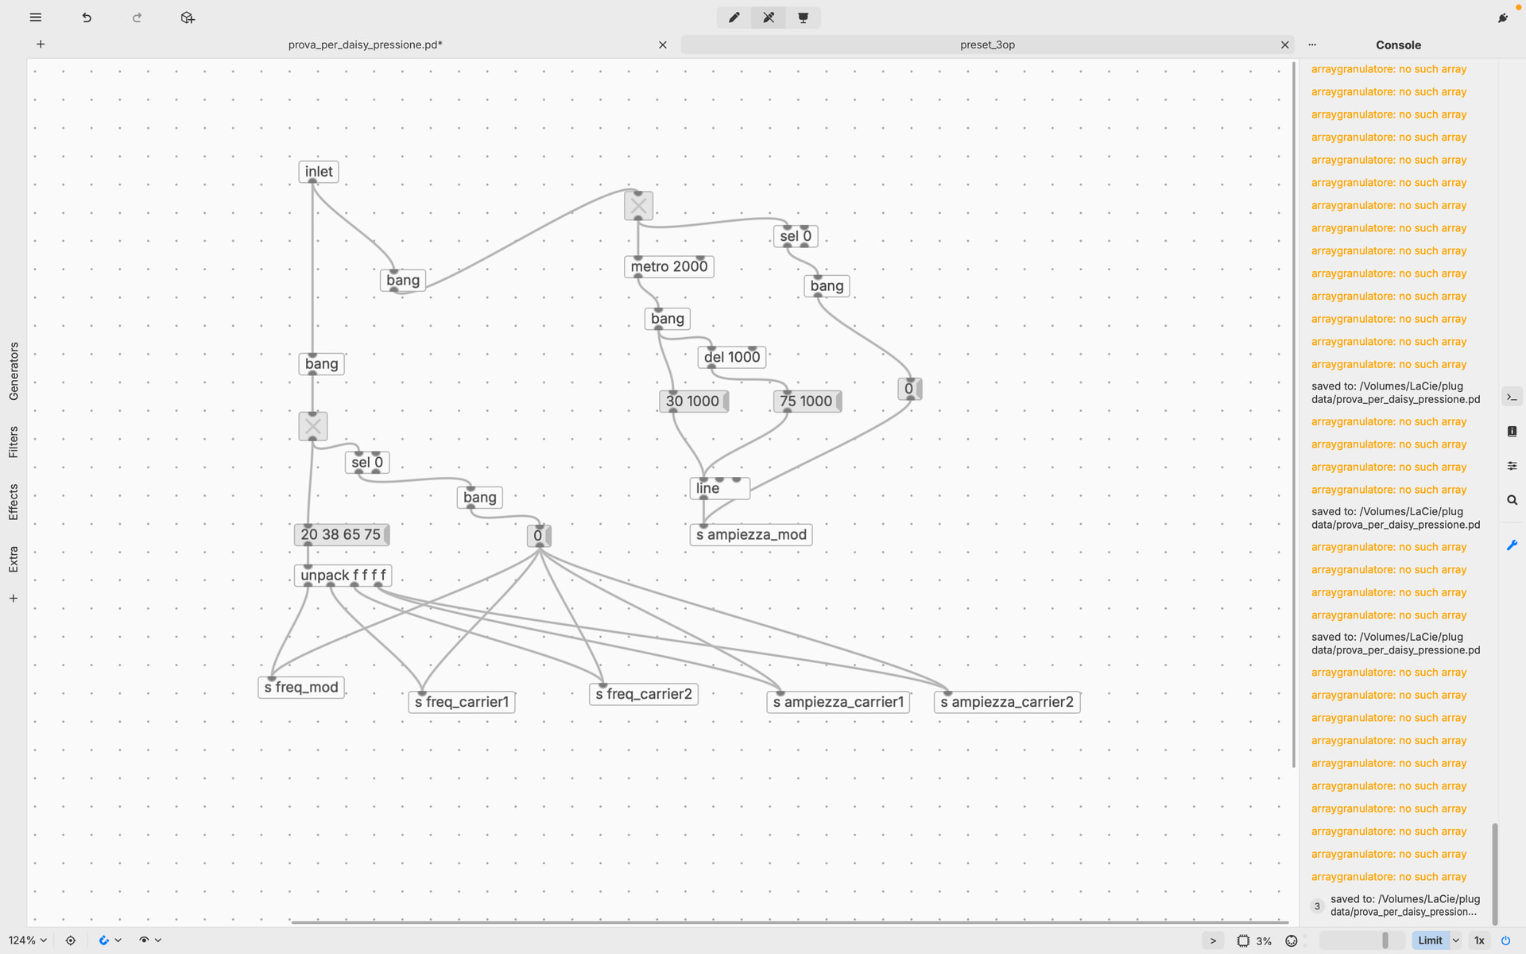Toggle the checkbox object above metro 2000
Viewport: 1526px width, 954px height.
(638, 206)
